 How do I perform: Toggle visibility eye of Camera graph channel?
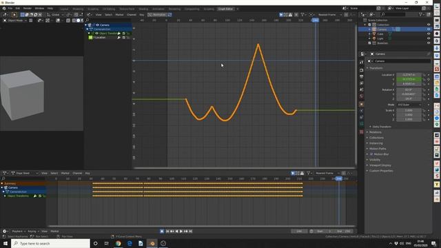click(x=98, y=25)
